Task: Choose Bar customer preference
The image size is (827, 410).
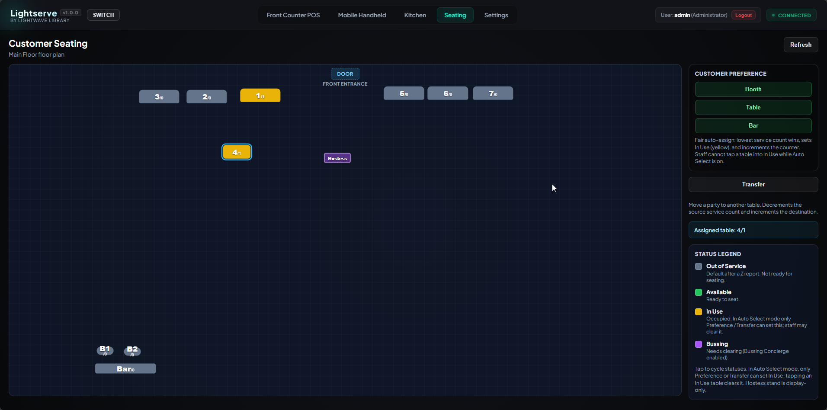Action: (753, 125)
